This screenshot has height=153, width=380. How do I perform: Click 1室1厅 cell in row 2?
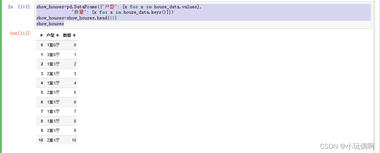point(53,64)
